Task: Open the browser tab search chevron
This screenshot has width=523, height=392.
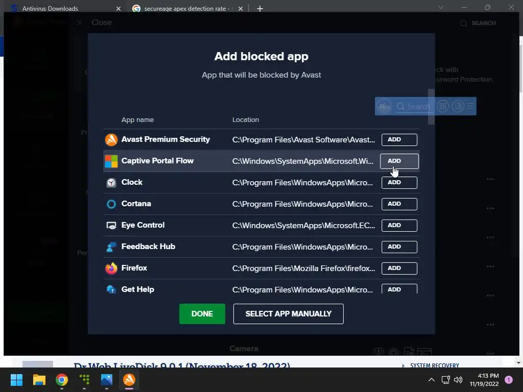Action: (441, 7)
